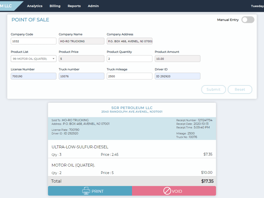The width and height of the screenshot is (264, 198).
Task: Click the PRINT receipt button
Action: tap(90, 191)
